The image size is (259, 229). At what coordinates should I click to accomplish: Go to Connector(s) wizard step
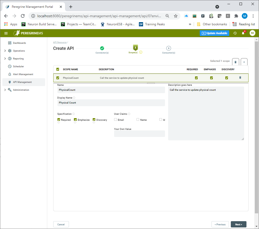click(x=102, y=50)
